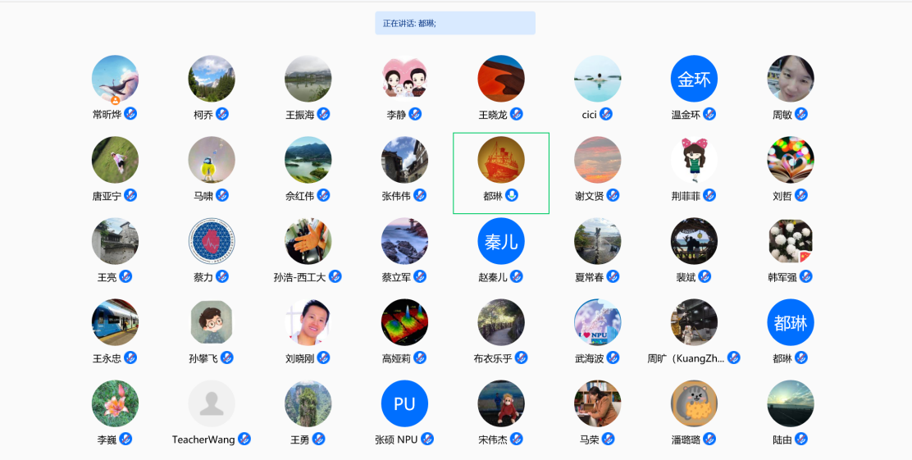Click the name label 高娅莉
This screenshot has height=460, width=912.
pyautogui.click(x=396, y=358)
